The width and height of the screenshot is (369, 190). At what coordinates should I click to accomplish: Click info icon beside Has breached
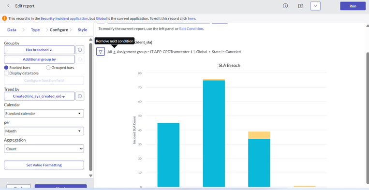[80, 50]
